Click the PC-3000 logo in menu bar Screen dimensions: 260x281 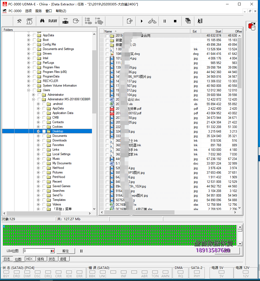point(5,11)
